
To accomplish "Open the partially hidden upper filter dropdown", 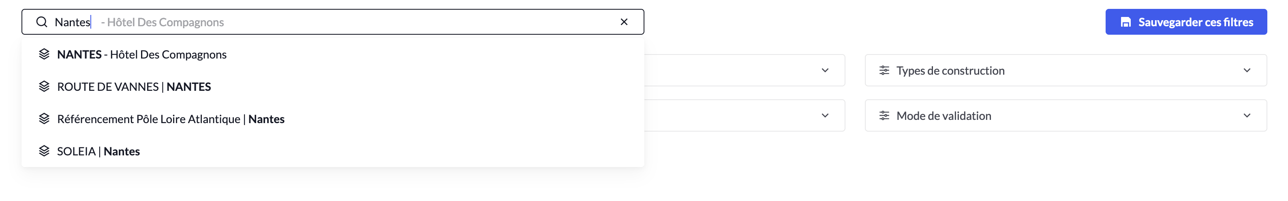I will point(825,71).
